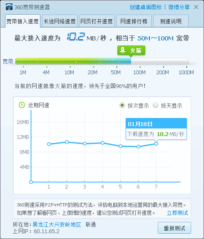Click chart data point for test 3
204x239 pixels.
point(85,143)
